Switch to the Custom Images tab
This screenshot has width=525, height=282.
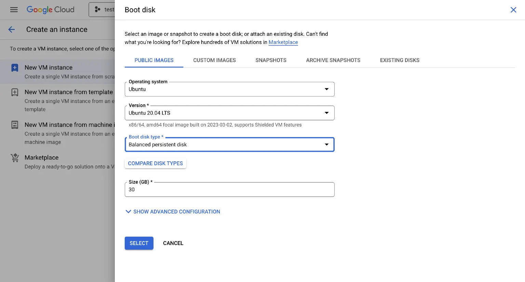(x=214, y=60)
